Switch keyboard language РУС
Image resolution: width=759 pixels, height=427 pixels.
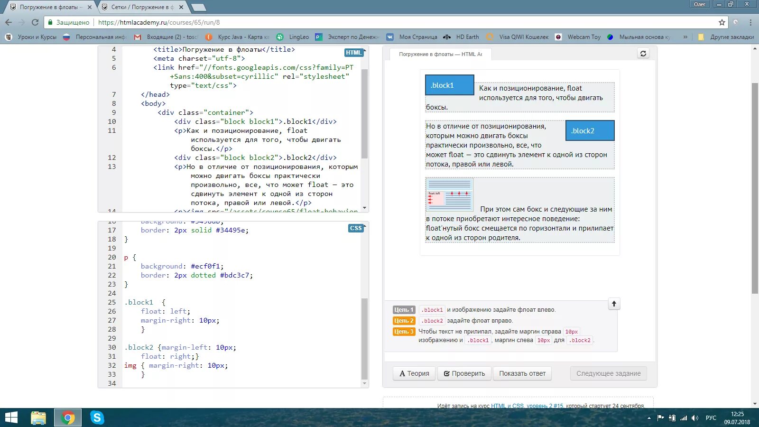(x=711, y=418)
